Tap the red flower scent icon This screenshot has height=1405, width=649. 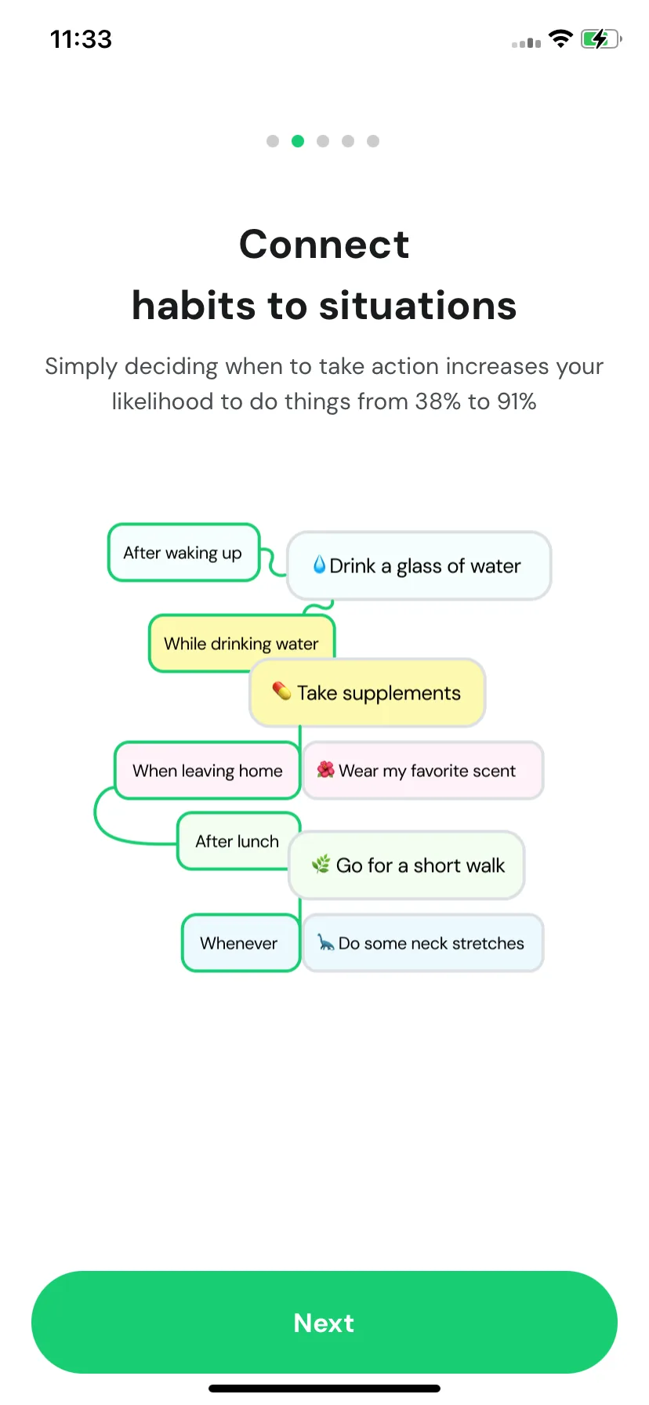[x=326, y=770]
